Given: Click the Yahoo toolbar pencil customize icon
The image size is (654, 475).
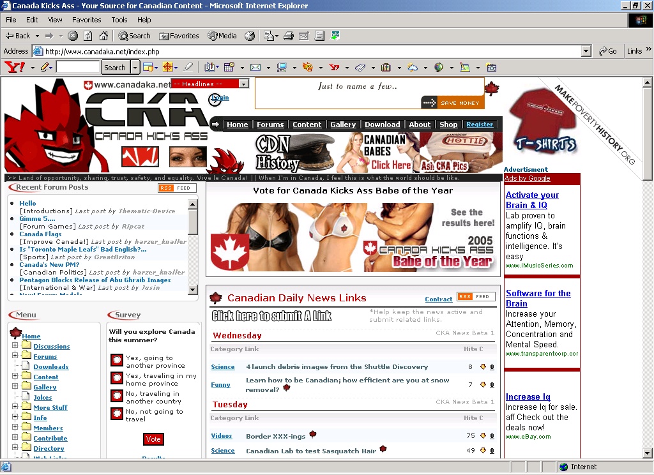Looking at the screenshot, I should pos(45,67).
